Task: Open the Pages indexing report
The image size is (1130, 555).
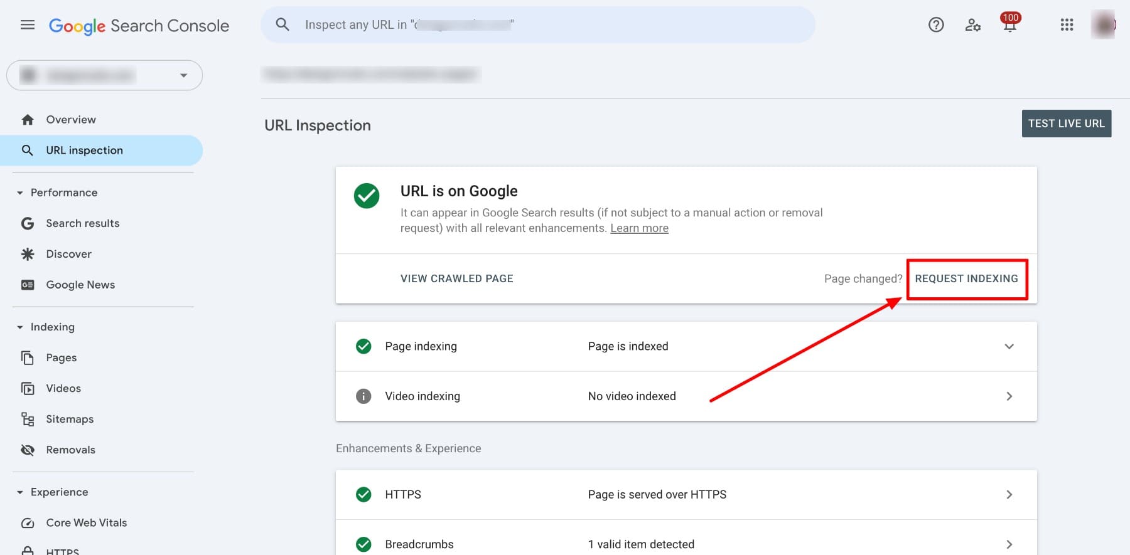Action: click(x=62, y=358)
